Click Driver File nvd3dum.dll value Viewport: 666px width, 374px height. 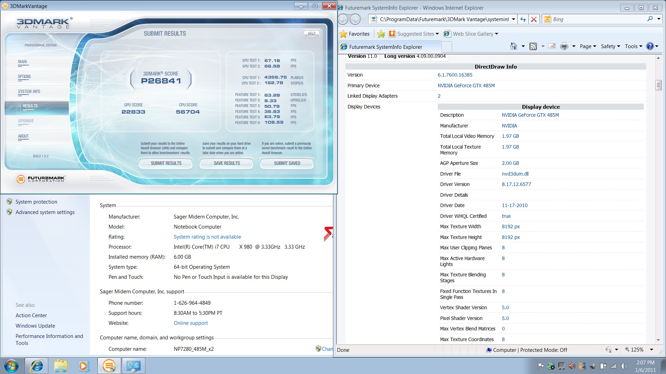[x=515, y=174]
